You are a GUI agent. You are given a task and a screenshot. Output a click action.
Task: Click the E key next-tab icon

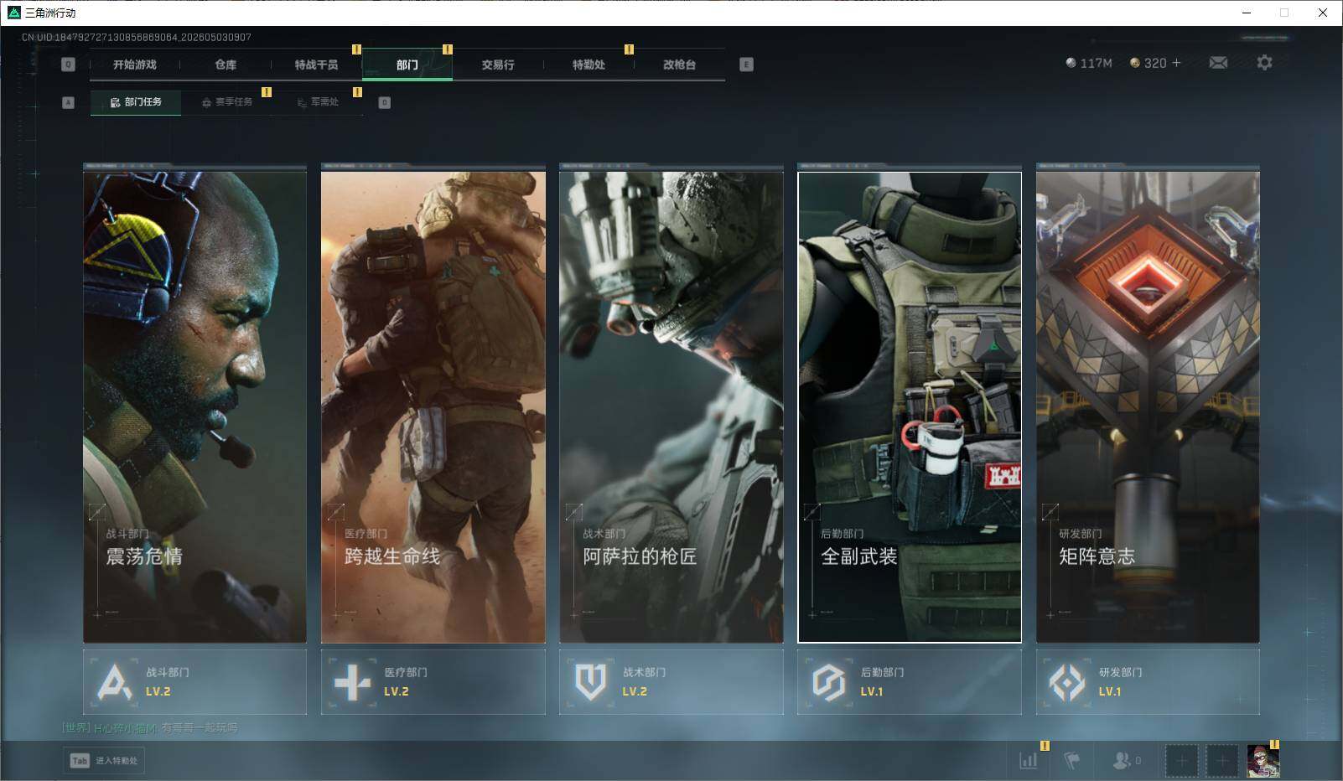(x=746, y=65)
